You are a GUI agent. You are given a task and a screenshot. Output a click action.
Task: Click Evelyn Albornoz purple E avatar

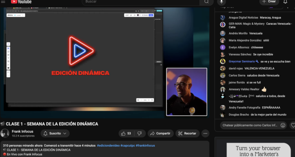point(222,47)
